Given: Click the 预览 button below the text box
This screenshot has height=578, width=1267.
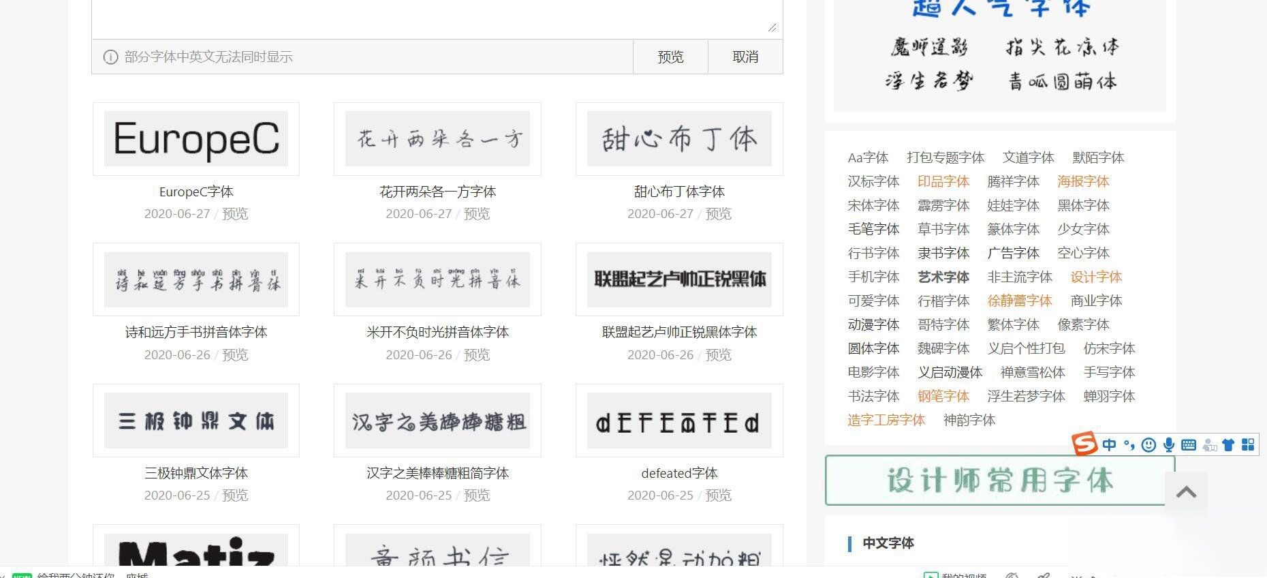Looking at the screenshot, I should tap(670, 57).
